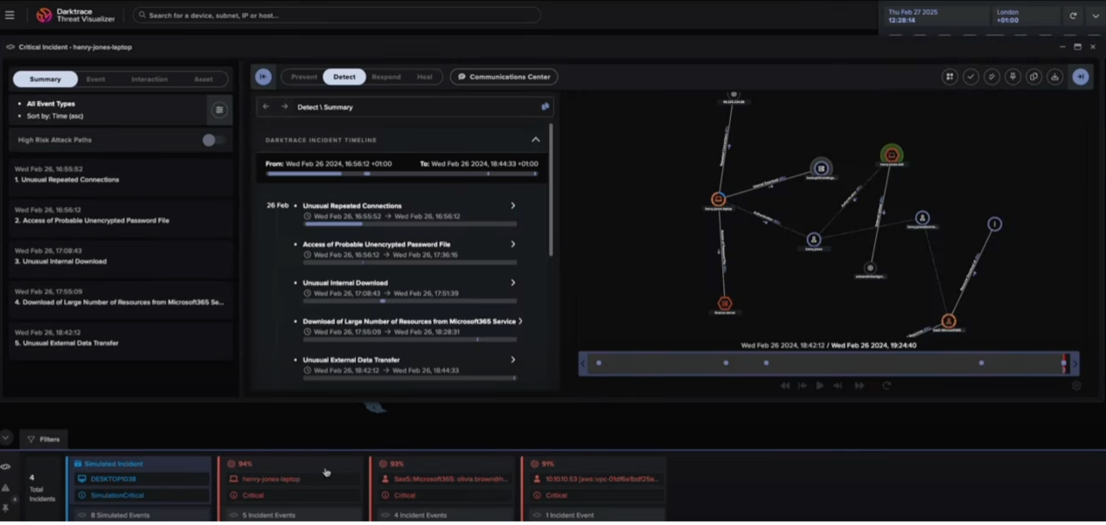1106x525 pixels.
Task: Expand Download of Large Number of Resources entry
Action: (520, 321)
